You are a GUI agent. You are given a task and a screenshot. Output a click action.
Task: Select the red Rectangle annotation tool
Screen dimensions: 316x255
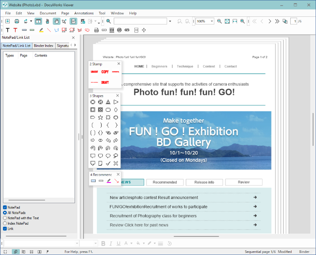pyautogui.click(x=64, y=30)
